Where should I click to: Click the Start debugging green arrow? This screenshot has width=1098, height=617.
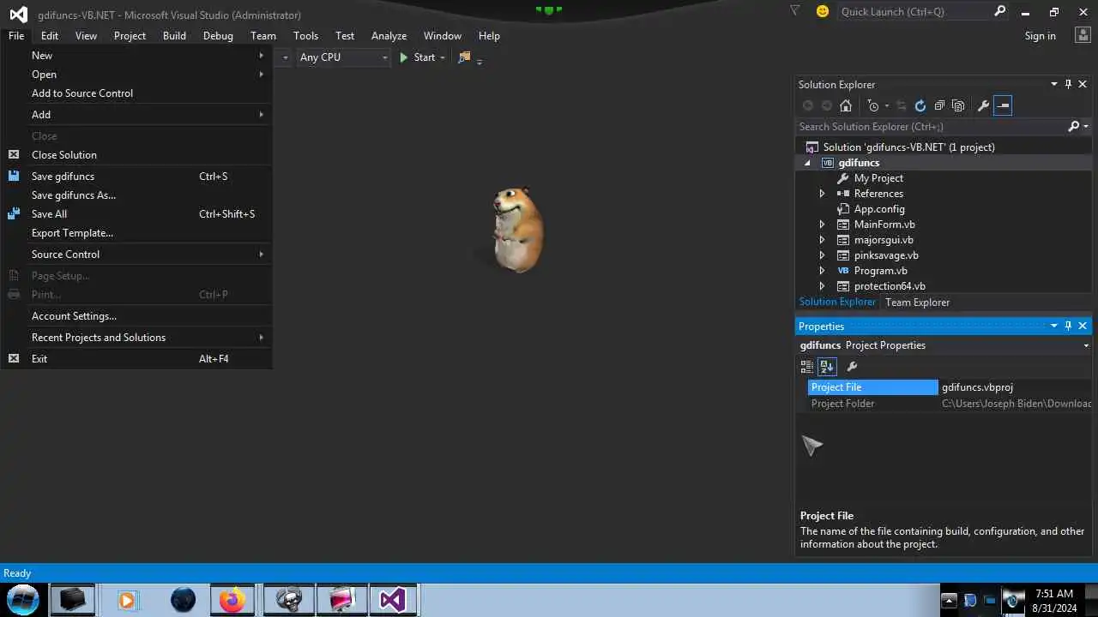(404, 57)
